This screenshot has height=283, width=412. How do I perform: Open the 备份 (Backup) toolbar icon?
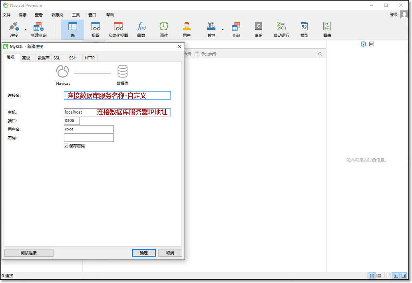pos(259,30)
